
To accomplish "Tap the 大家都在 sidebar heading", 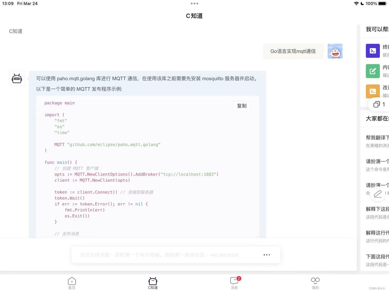I will 377,118.
